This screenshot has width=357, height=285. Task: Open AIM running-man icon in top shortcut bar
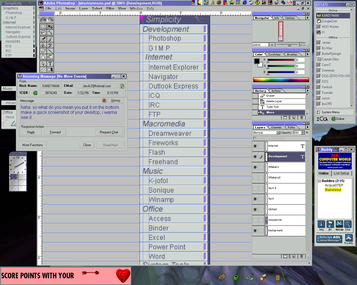213,3
